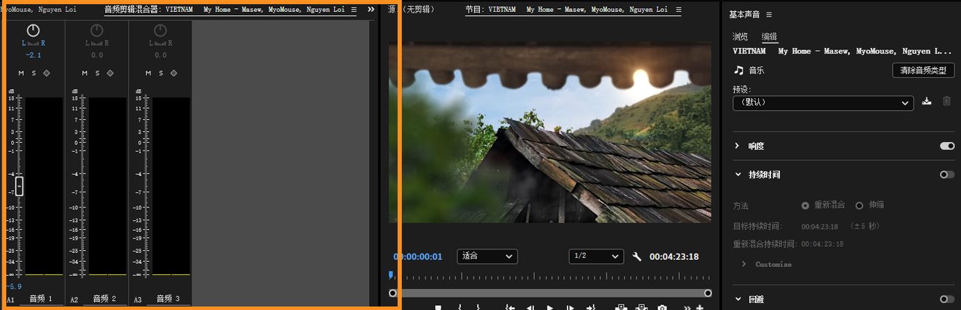Open the 预设 (默认) preset dropdown

pos(822,102)
